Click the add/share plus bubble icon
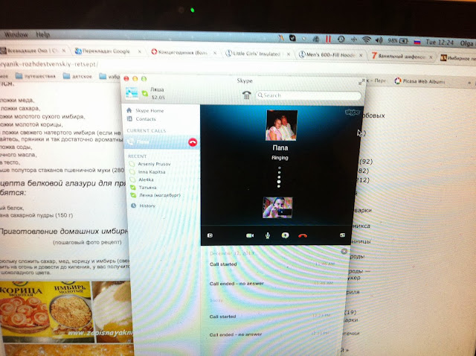 tap(285, 235)
